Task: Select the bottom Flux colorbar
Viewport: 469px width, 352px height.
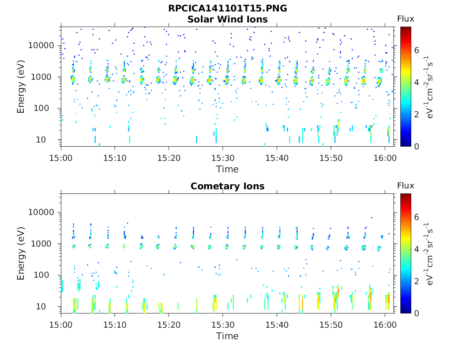Action: pyautogui.click(x=406, y=253)
